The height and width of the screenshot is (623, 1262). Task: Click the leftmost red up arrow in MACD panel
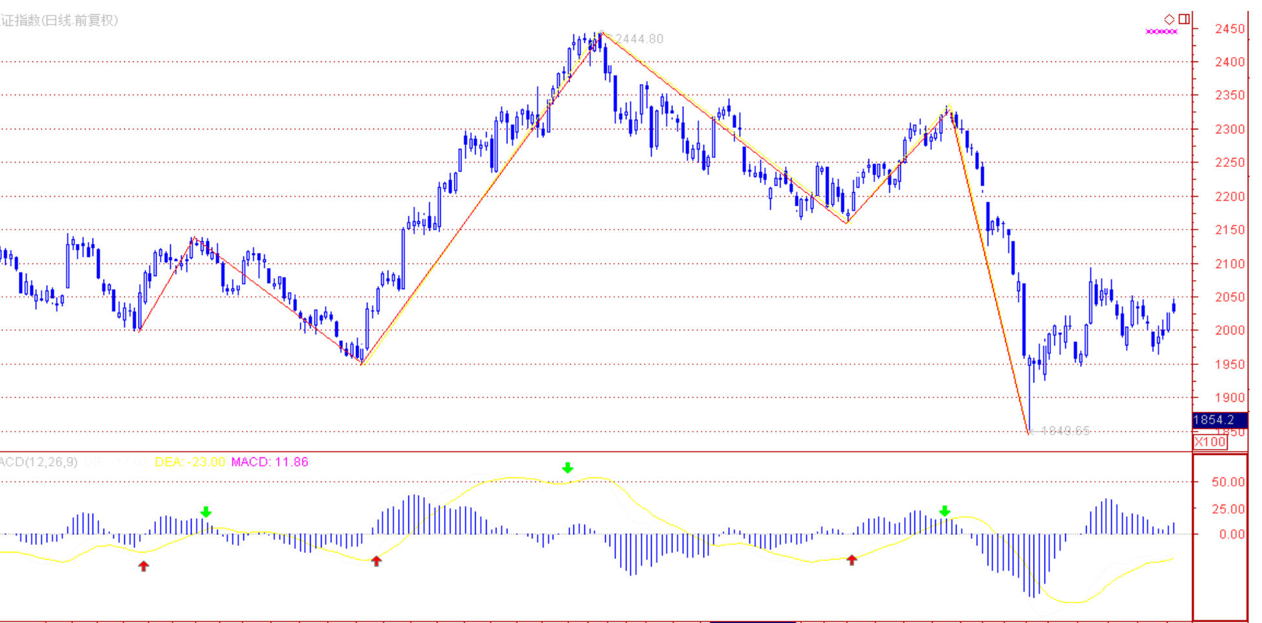(x=144, y=566)
